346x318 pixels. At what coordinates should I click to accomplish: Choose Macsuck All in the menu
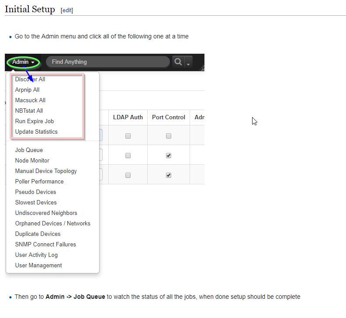pos(30,100)
